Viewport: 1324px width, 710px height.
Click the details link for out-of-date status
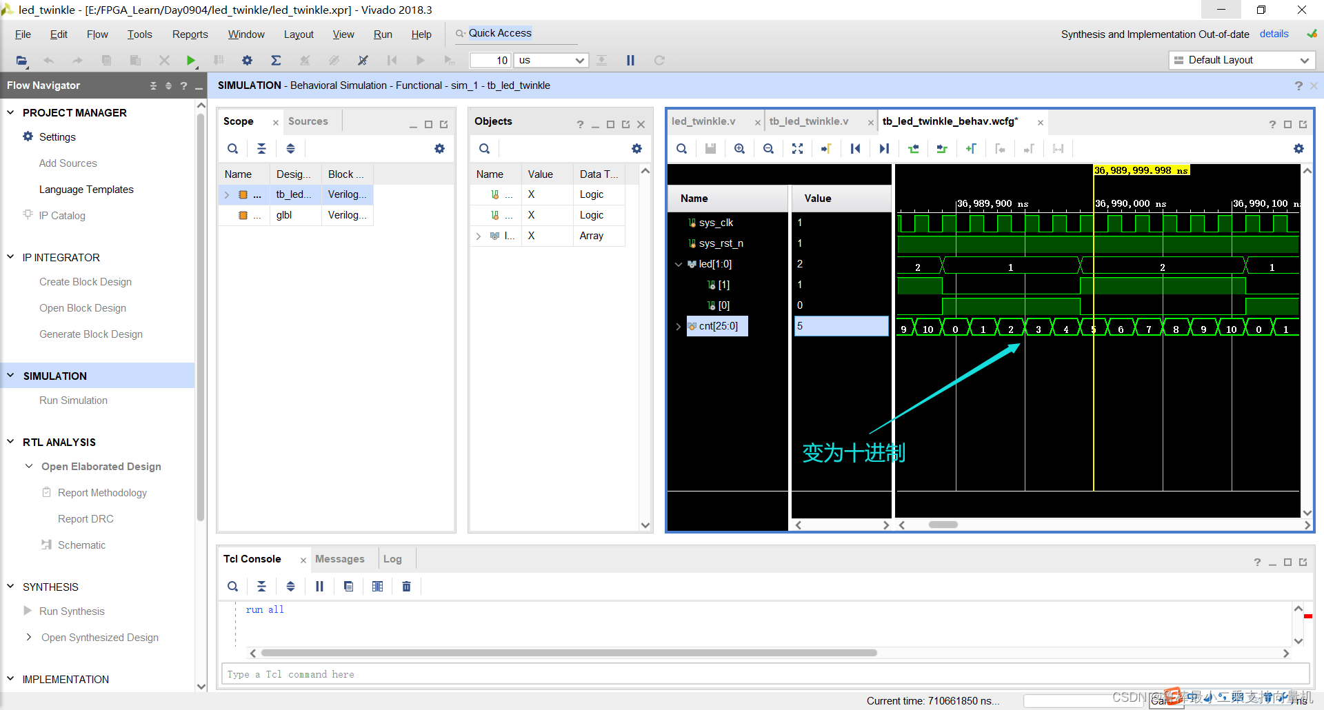pos(1274,34)
